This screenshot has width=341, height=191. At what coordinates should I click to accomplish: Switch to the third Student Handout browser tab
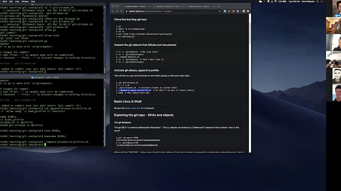tap(199, 7)
